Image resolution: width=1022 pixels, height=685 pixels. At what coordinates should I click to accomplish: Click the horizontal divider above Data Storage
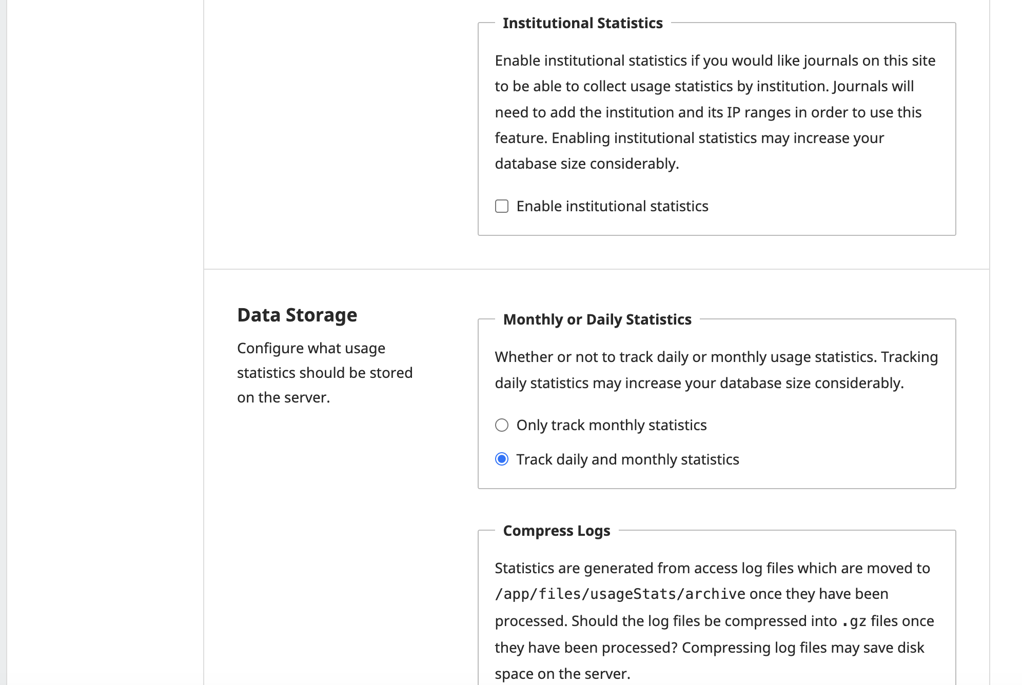pos(596,269)
